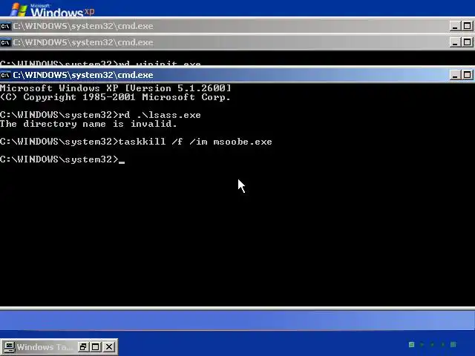
Task: Activate cmd window with rd wininit.exe via title
Action: (230, 42)
